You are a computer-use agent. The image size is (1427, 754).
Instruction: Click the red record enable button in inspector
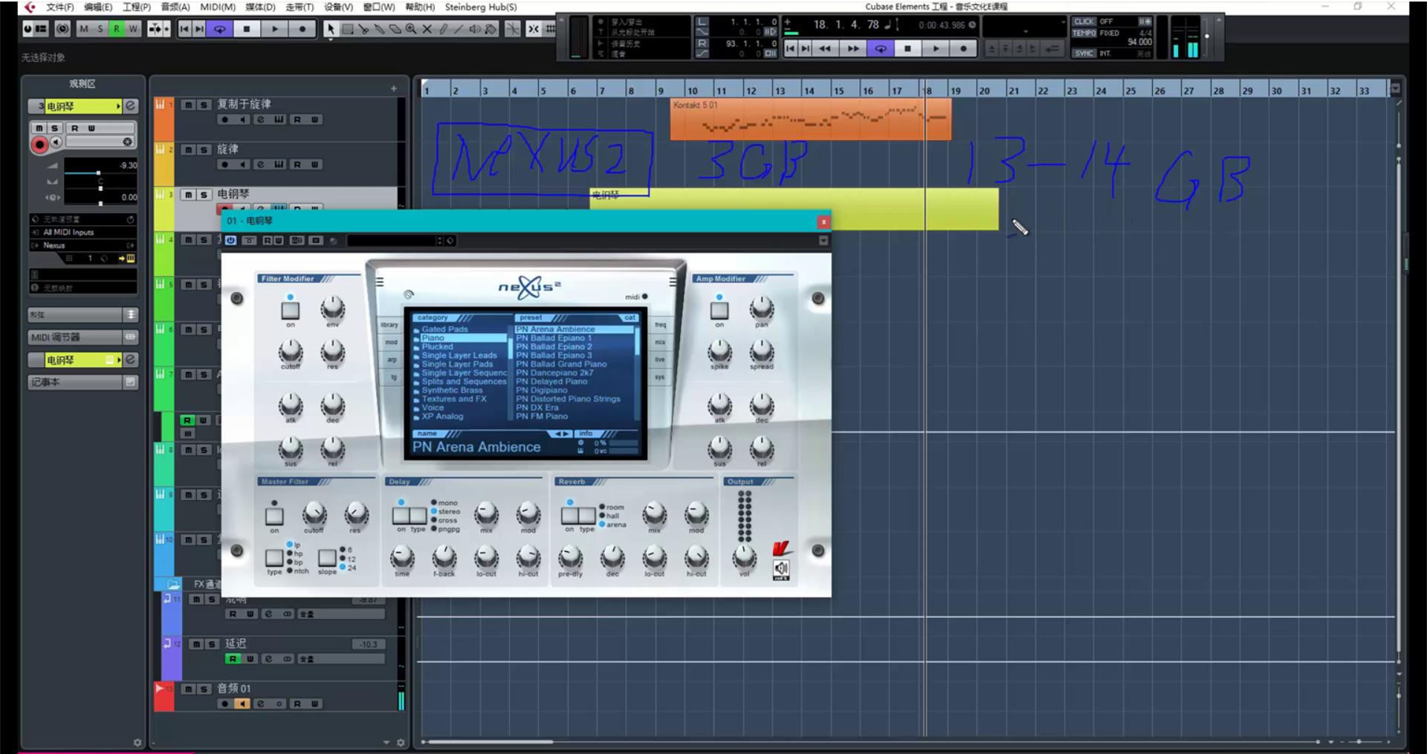pyautogui.click(x=39, y=144)
